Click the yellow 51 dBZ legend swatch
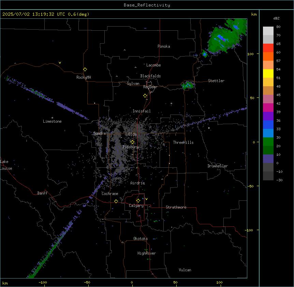294x287 pixels. [268, 73]
